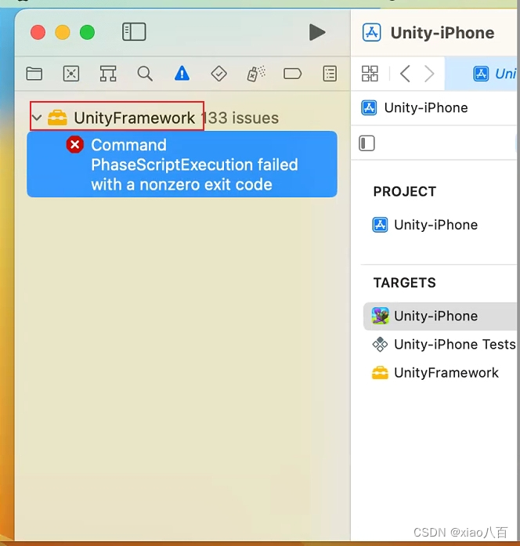
Task: Select the UnityFramework issues row
Action: pos(182,118)
